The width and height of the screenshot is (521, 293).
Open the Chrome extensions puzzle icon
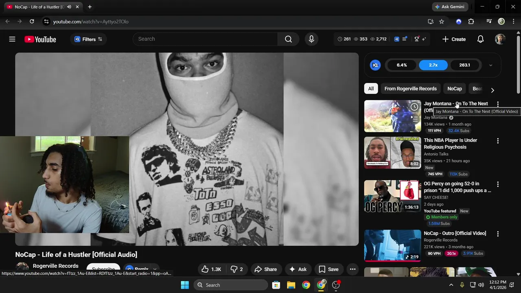coord(471,22)
